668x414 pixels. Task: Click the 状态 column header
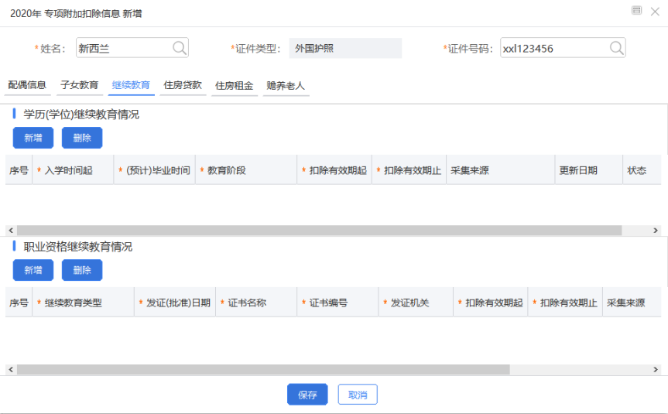tap(642, 170)
